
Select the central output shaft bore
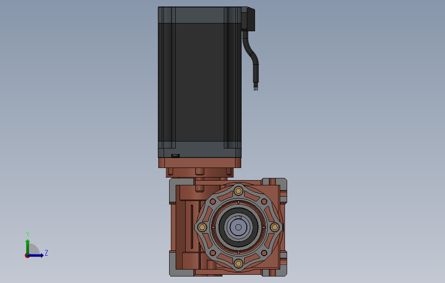pos(239,227)
